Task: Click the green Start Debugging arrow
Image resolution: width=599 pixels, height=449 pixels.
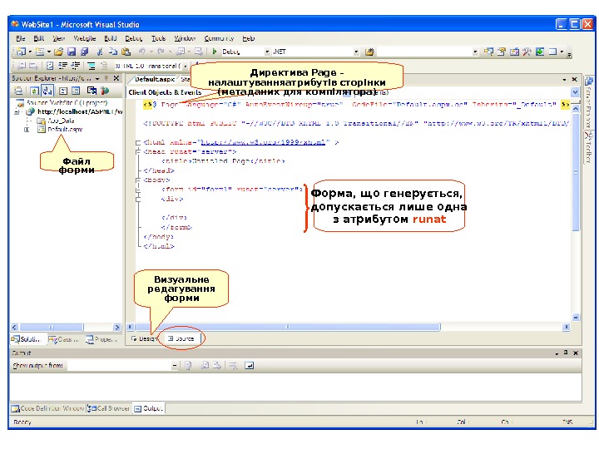Action: tap(215, 52)
